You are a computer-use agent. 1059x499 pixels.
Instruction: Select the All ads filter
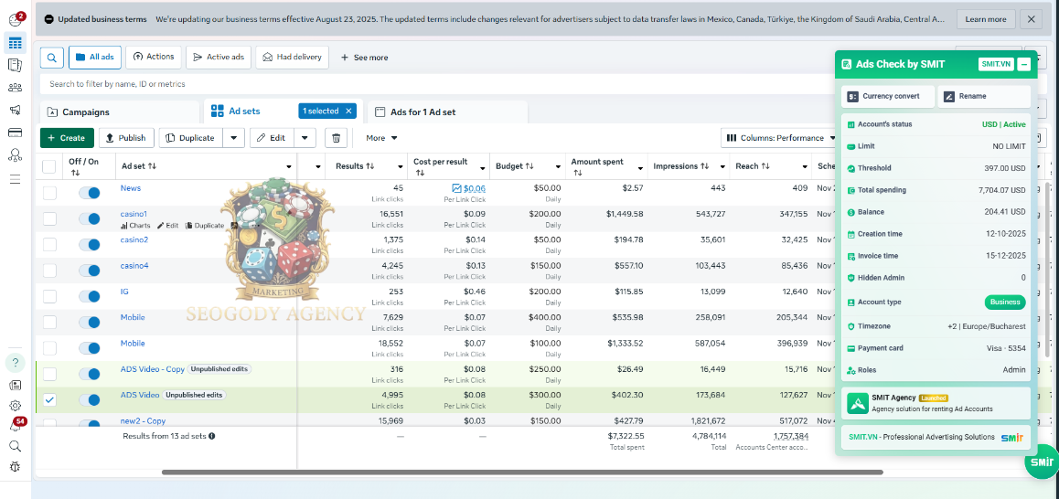pos(94,58)
